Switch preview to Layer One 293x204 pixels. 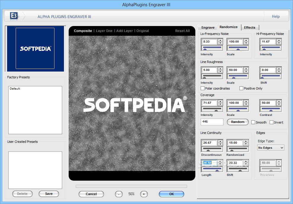(104, 31)
